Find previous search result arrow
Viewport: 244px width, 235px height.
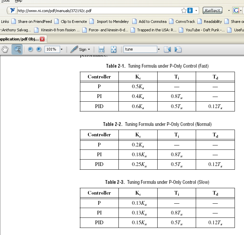(x=167, y=49)
